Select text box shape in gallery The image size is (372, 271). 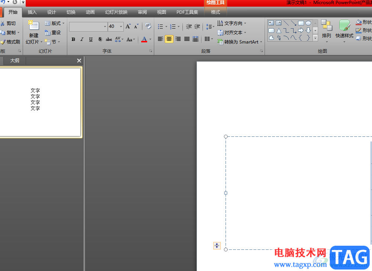[x=271, y=23]
